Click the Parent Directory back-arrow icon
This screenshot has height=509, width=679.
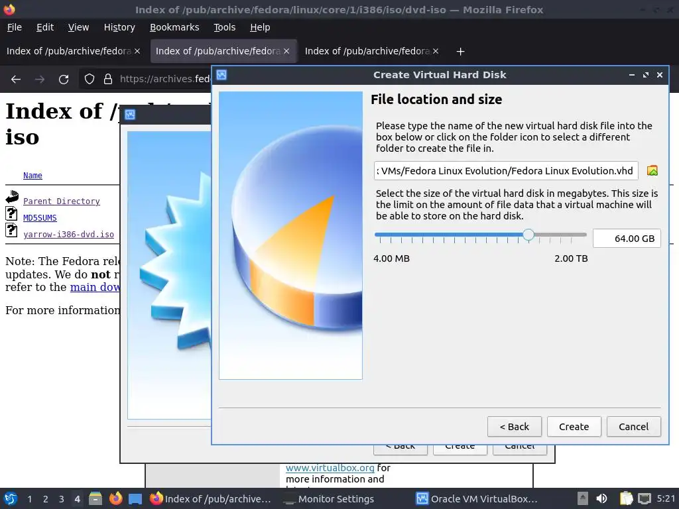pyautogui.click(x=12, y=197)
